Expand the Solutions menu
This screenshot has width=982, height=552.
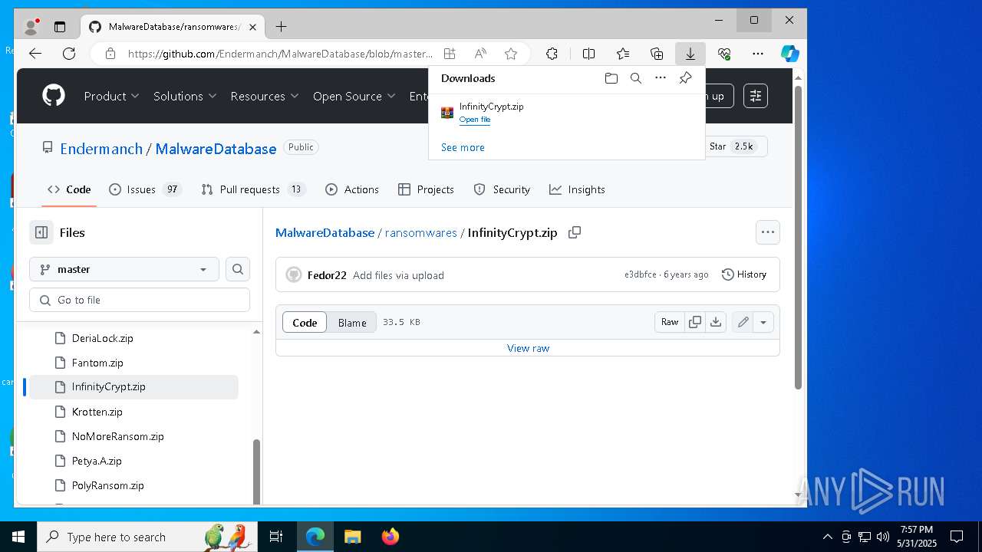[185, 96]
